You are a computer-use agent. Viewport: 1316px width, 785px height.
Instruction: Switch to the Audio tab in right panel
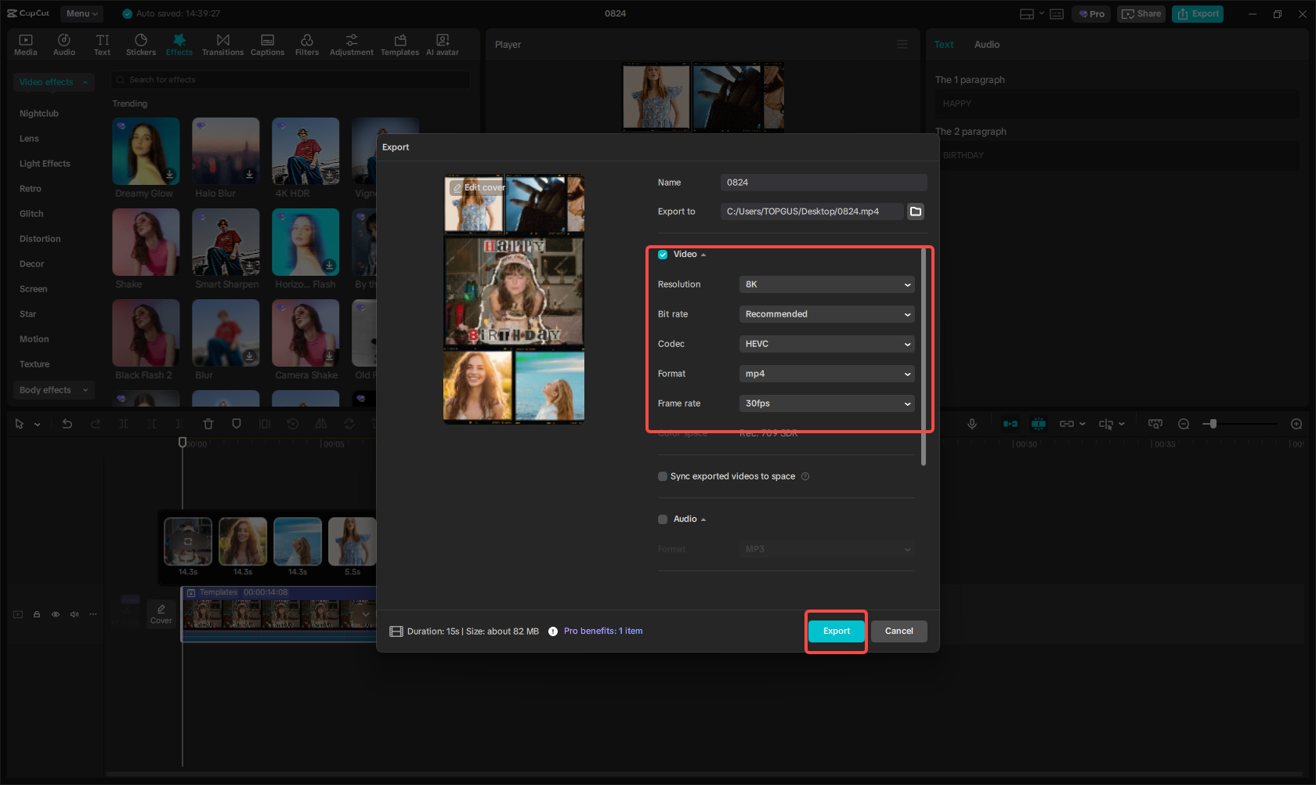pyautogui.click(x=986, y=44)
